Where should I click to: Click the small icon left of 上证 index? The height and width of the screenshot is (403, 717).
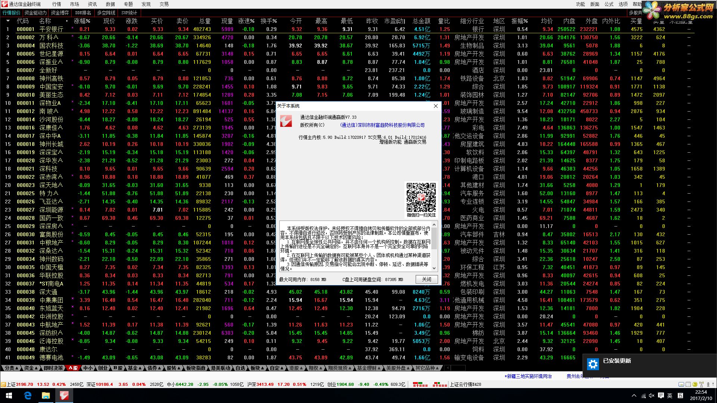[x=3, y=384]
